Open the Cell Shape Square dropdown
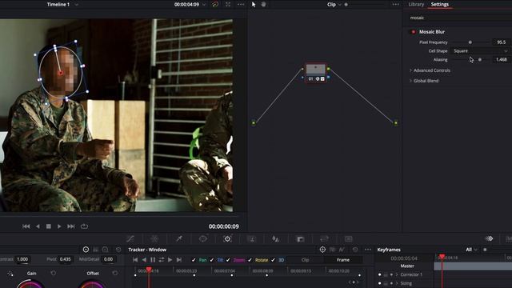The width and height of the screenshot is (512, 288). click(480, 51)
